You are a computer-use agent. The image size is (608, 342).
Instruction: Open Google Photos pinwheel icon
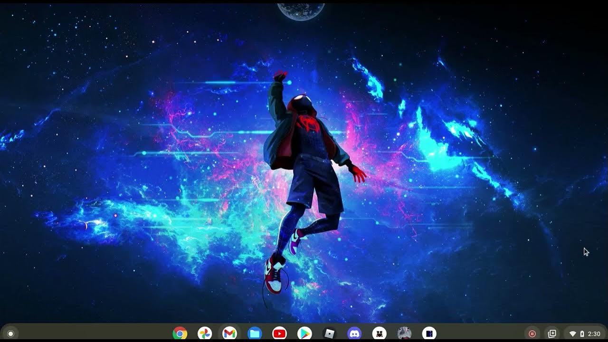(205, 333)
